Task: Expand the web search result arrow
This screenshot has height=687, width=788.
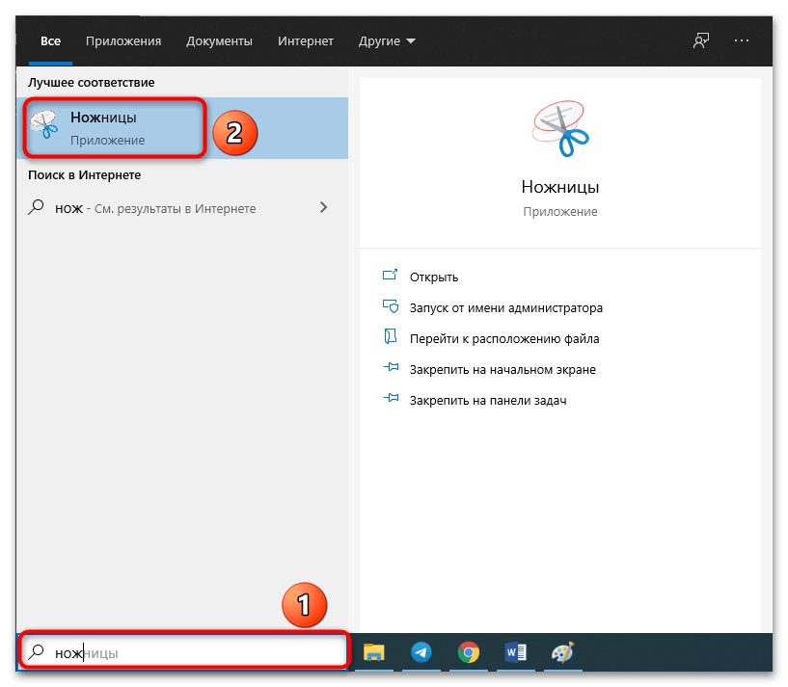Action: (x=323, y=207)
